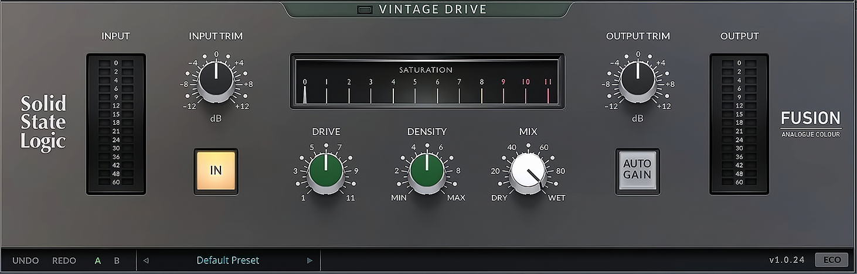This screenshot has height=274, width=857.
Task: Go to the previous preset arrow
Action: 146,261
